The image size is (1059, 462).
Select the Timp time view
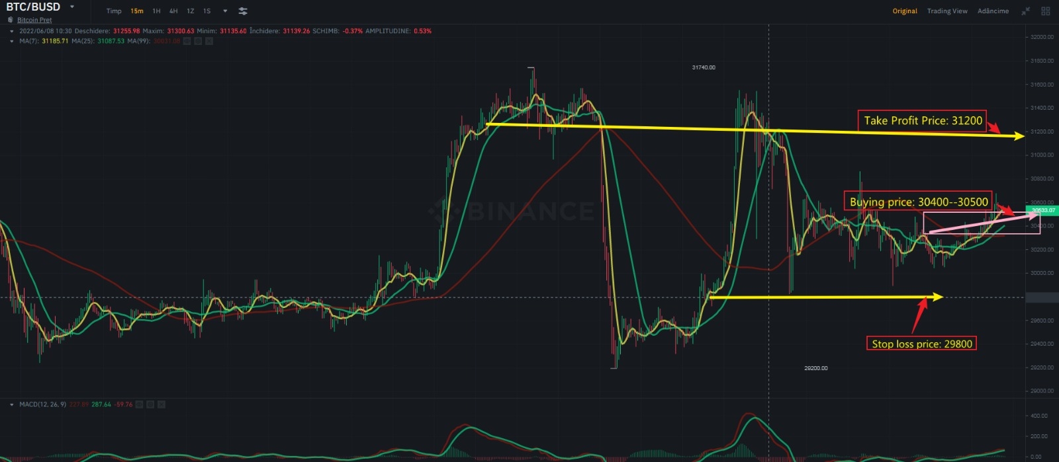pyautogui.click(x=114, y=11)
